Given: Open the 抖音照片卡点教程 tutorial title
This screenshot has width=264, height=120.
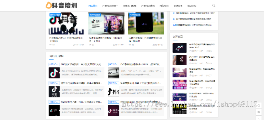Looking at the screenshot, I should coord(81,64).
